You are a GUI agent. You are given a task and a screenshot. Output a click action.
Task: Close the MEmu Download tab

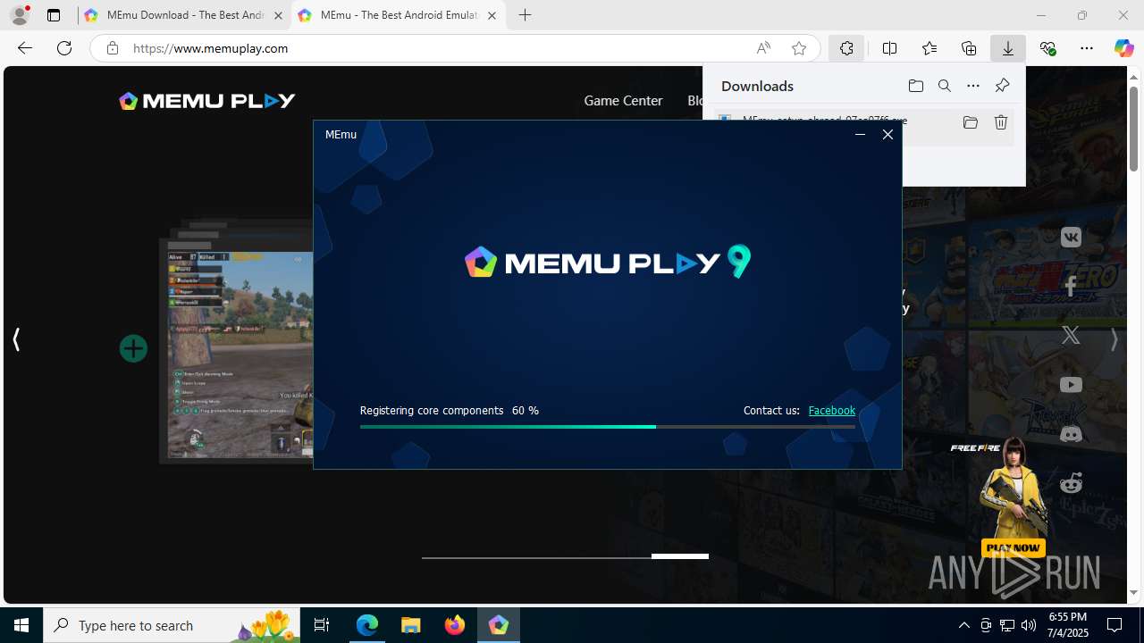coord(278,15)
